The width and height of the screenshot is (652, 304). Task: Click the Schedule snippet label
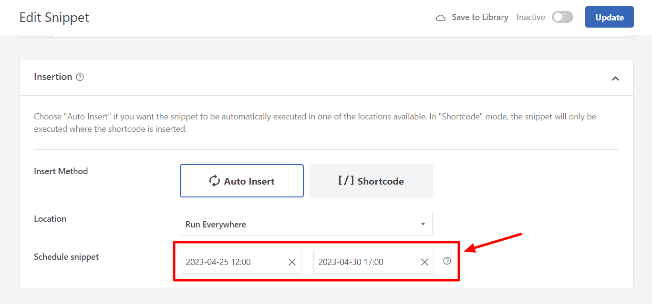(x=66, y=257)
